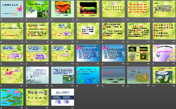The width and height of the screenshot is (176, 109).
Task: Click the animation star icon under slide 19
Action: (103, 64)
